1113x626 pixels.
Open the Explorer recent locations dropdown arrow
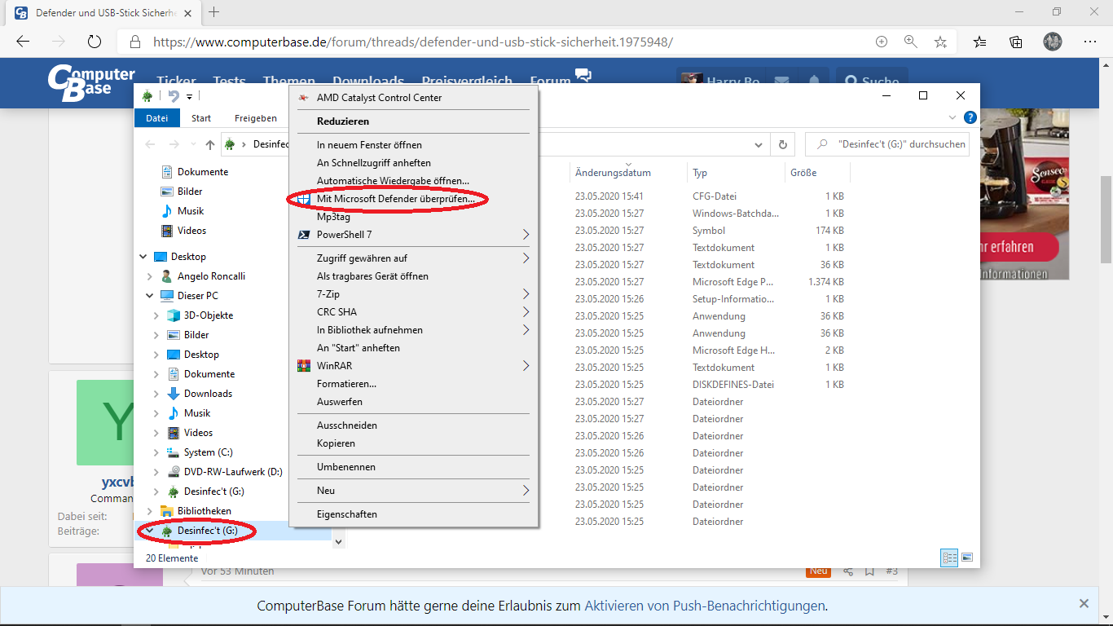pos(193,144)
